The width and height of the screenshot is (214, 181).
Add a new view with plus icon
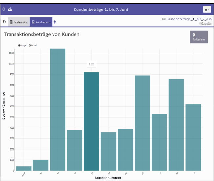click(55, 22)
